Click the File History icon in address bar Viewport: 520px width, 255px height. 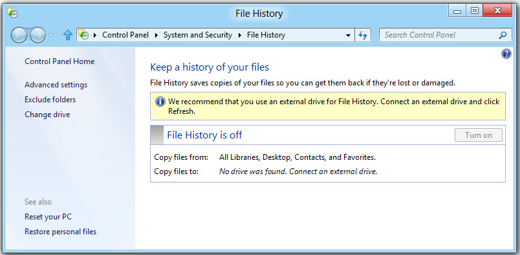tap(84, 34)
